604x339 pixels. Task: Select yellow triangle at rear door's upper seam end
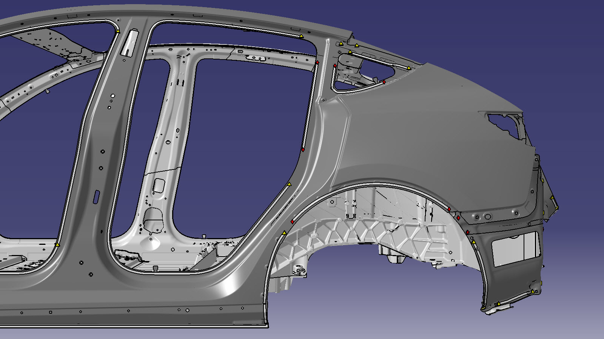301,36
